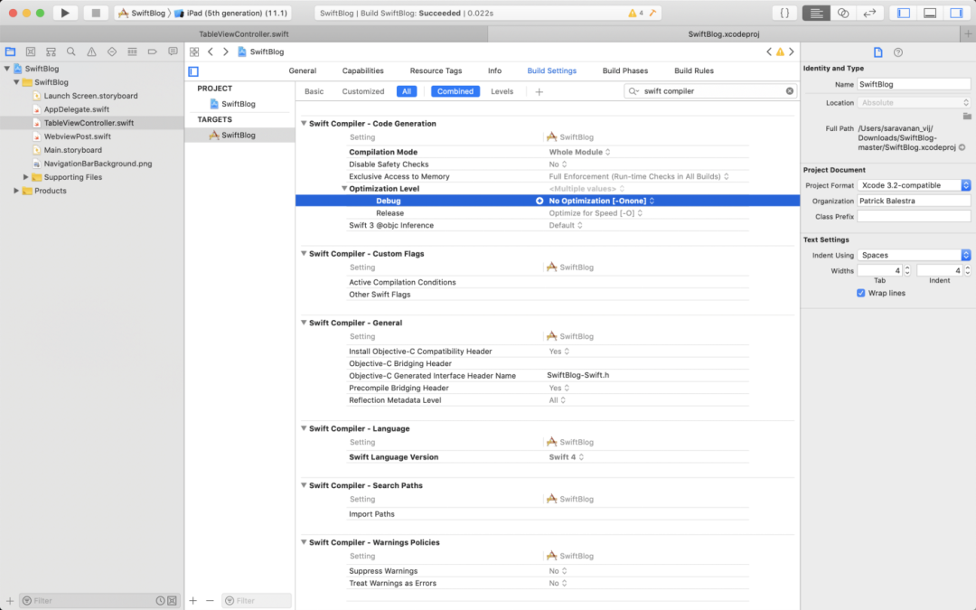Add a build setting with the plus button

point(539,91)
